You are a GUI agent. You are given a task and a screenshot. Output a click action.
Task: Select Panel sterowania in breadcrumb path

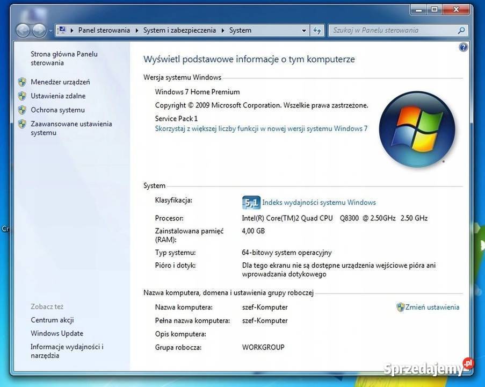[104, 31]
